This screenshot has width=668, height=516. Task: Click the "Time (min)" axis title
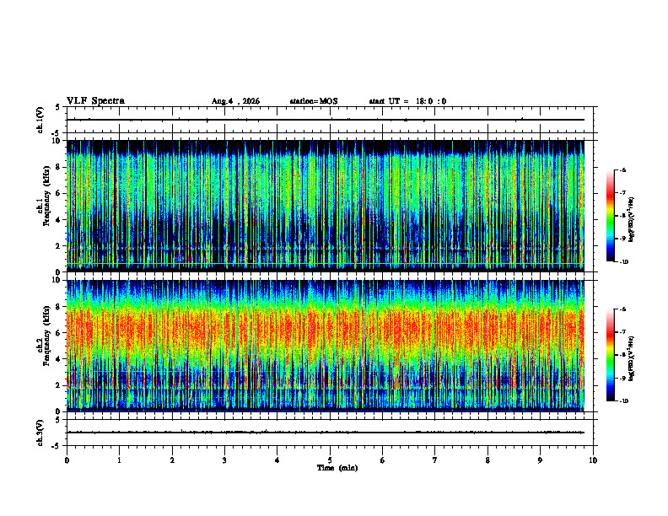[337, 468]
